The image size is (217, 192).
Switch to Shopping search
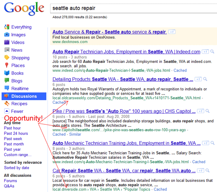click(20, 58)
